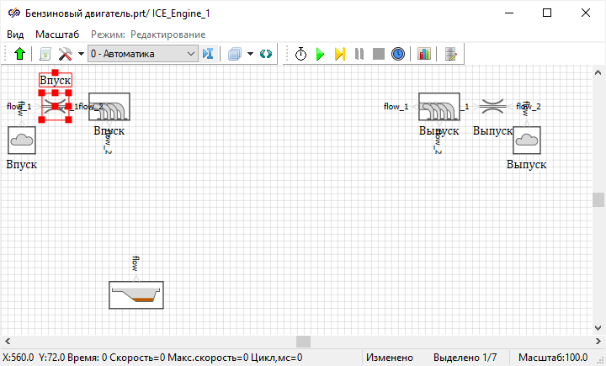This screenshot has width=606, height=366.
Task: Select the oil pan block on canvas
Action: [136, 295]
